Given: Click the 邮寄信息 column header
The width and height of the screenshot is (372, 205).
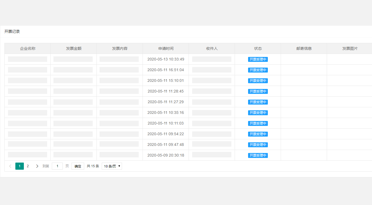Looking at the screenshot, I should pyautogui.click(x=304, y=48).
